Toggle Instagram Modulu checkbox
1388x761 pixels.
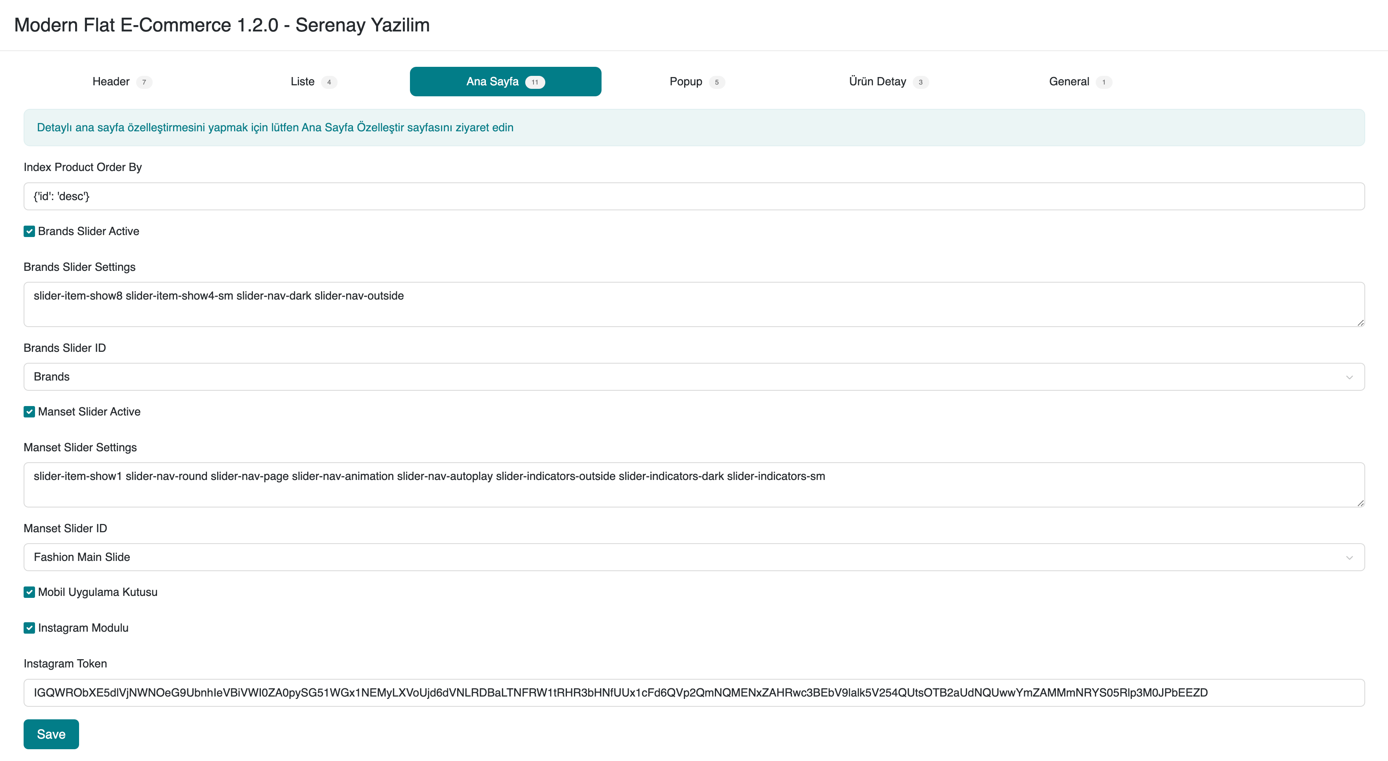pos(30,628)
